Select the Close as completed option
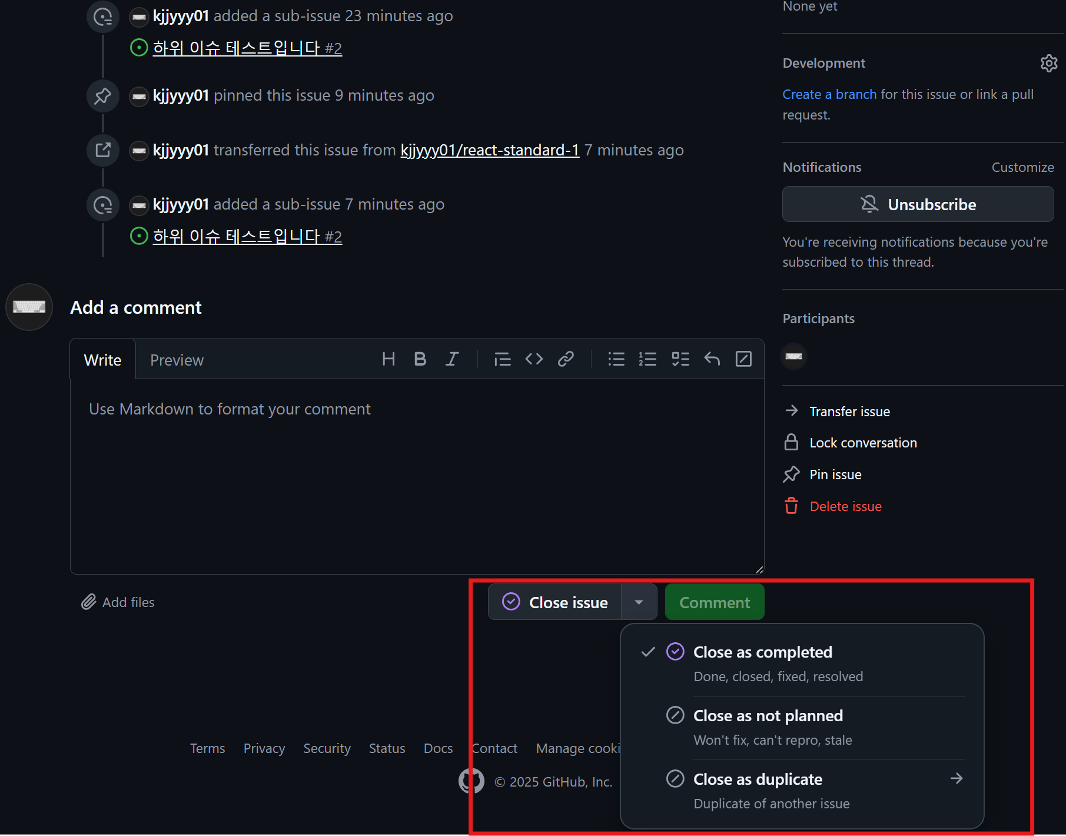This screenshot has width=1066, height=836. point(763,652)
